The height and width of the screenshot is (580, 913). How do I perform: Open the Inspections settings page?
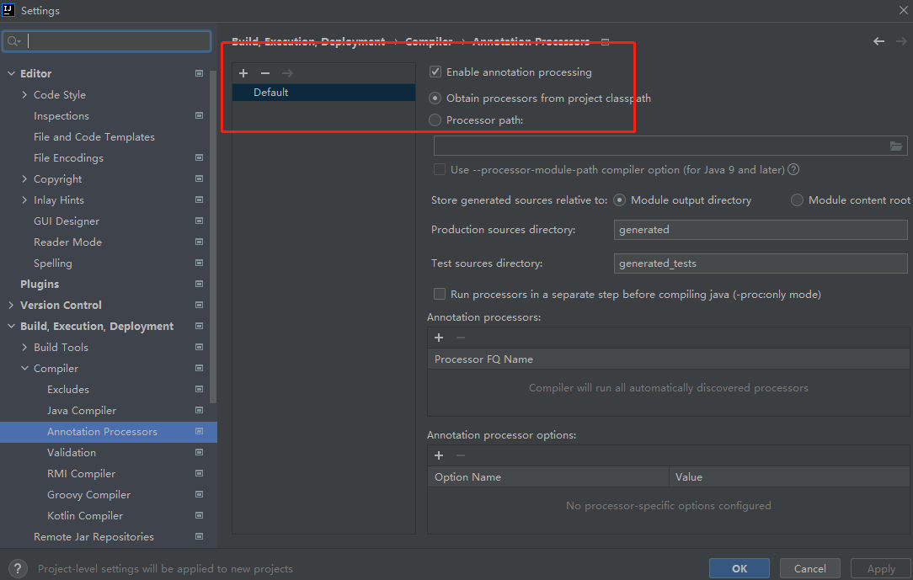coord(61,116)
